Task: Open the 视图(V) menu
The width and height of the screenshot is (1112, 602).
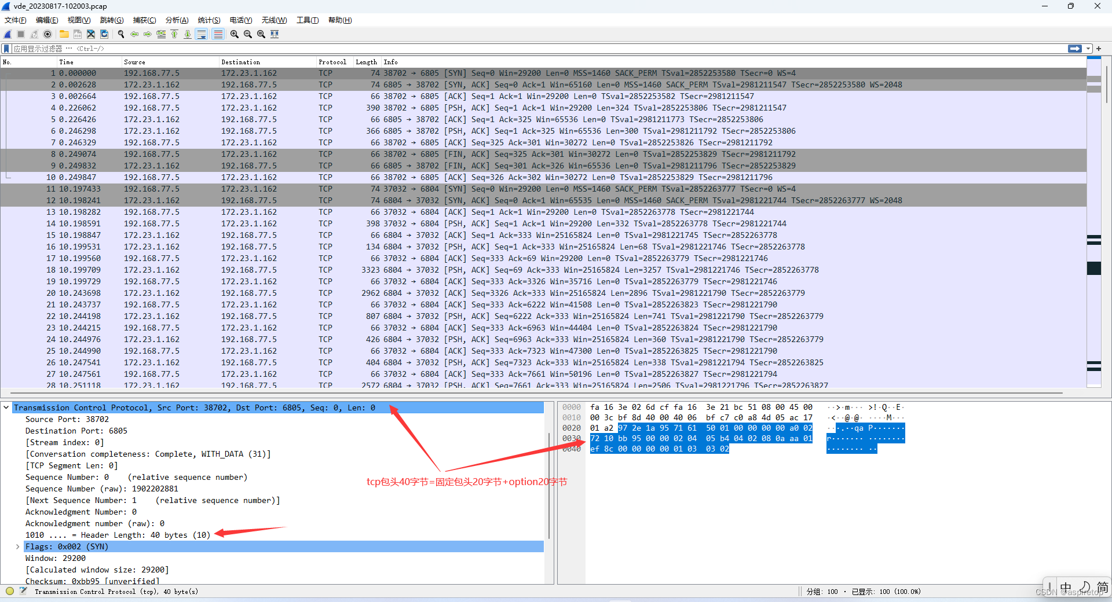Action: pos(79,20)
